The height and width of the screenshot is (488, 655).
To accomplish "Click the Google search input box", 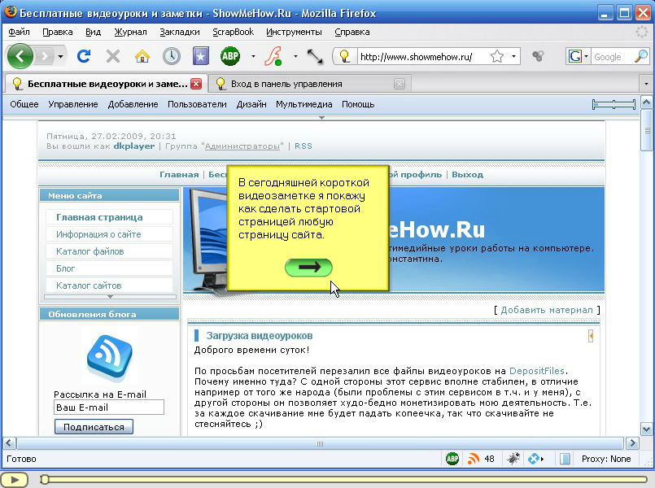I will pos(612,57).
